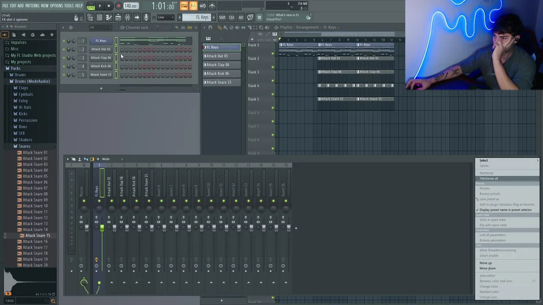Click the microphone recording icon in toolbar

click(x=146, y=17)
